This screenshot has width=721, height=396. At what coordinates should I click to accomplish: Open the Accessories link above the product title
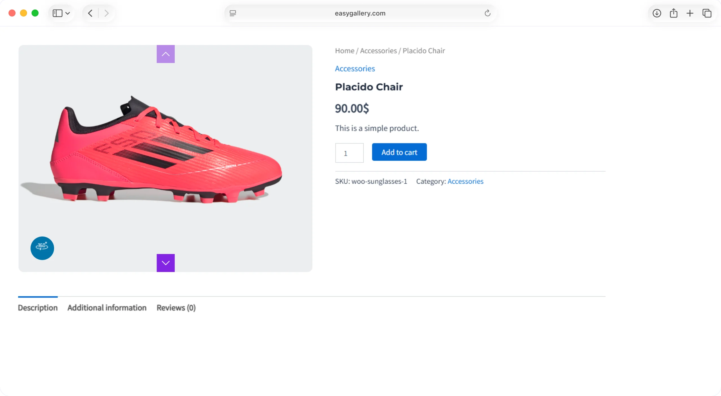355,69
